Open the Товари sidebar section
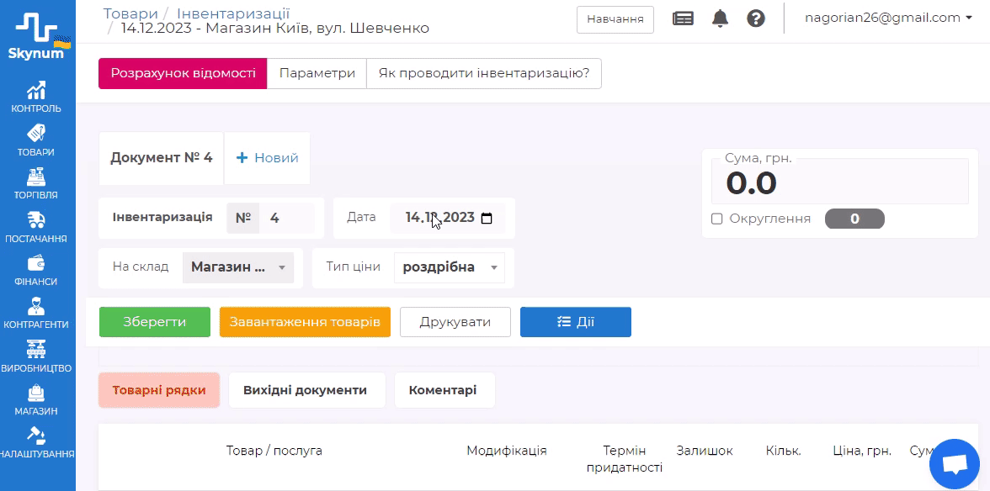Screen dimensions: 990x491 click(36, 140)
